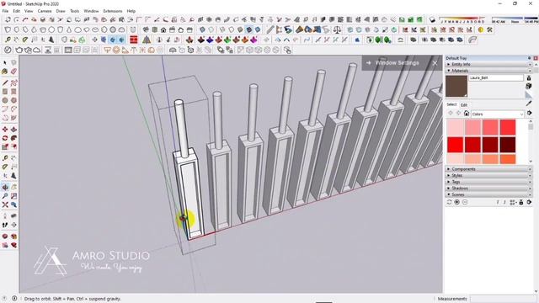Activate the Pan hand tool
539x303 pixels.
13,187
